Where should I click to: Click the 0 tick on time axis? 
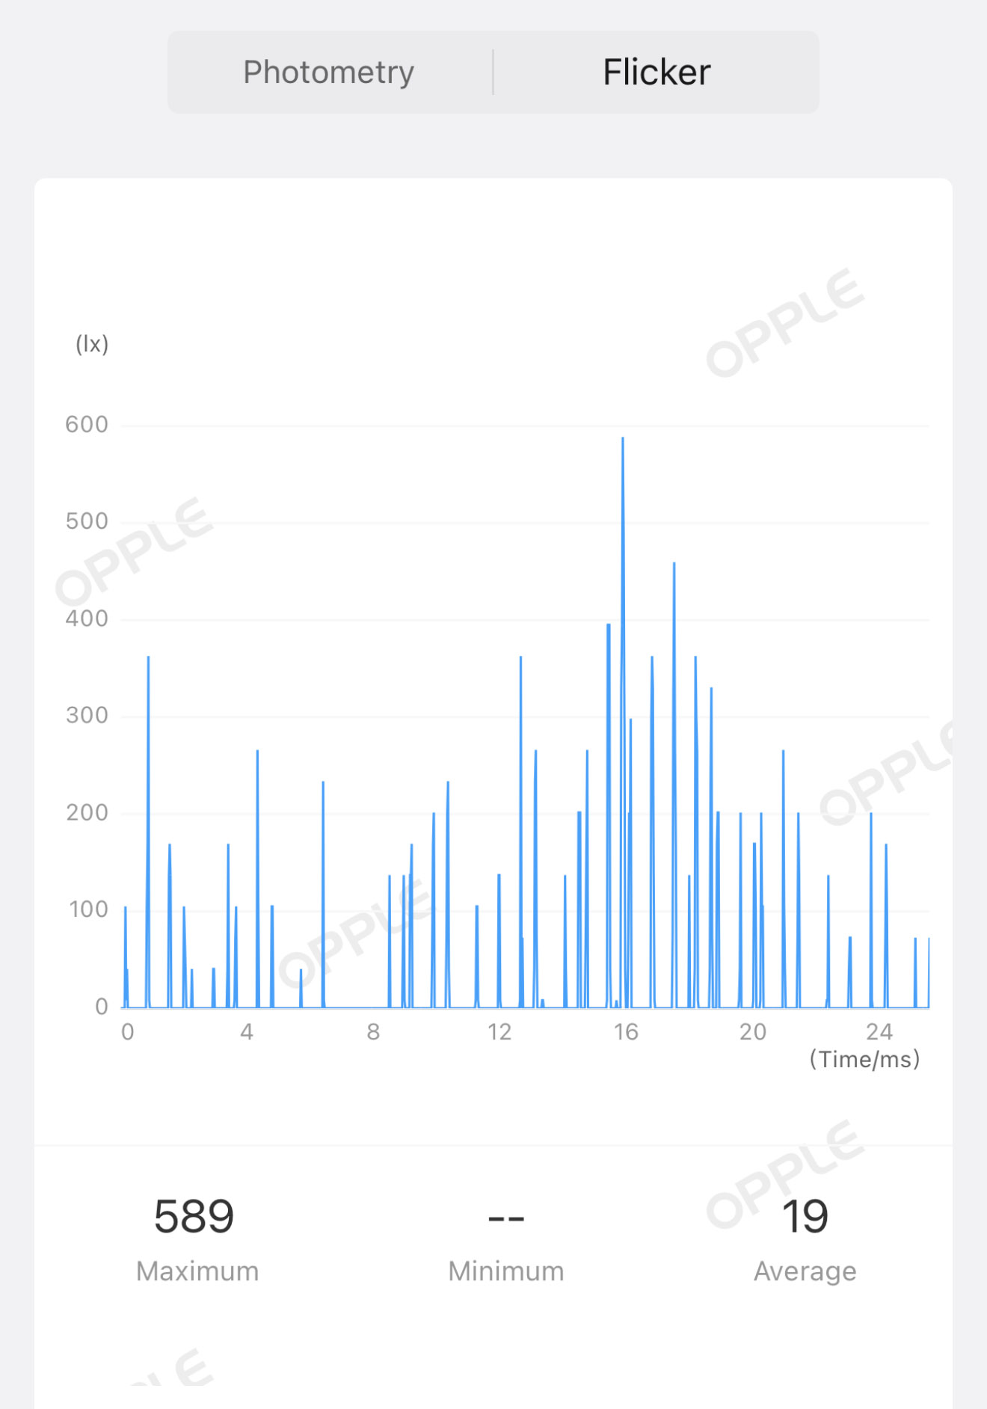128,1032
